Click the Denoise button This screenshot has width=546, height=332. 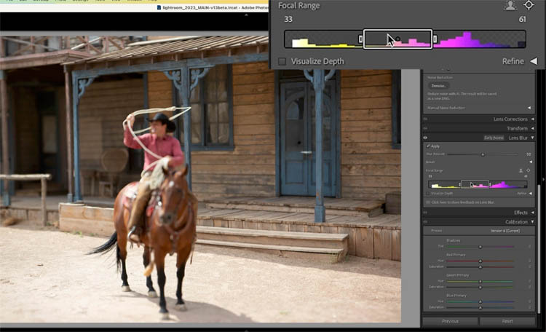(439, 85)
